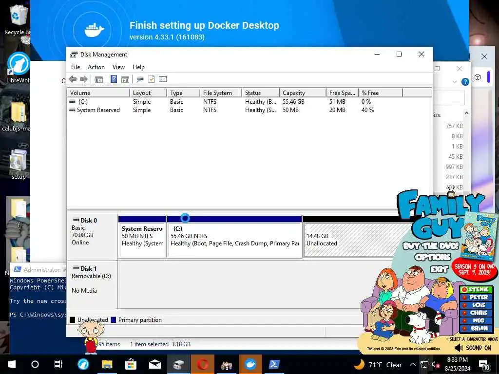Select the Lois character option
Screen dimensions: 499x374
[x=476, y=305]
